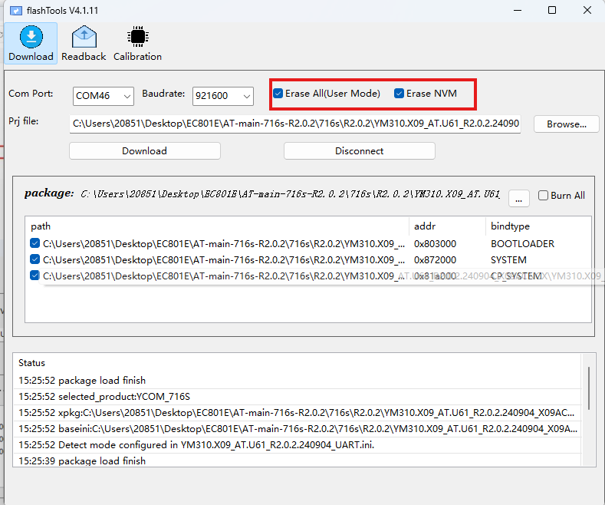Click into the Prj file path field

[295, 124]
